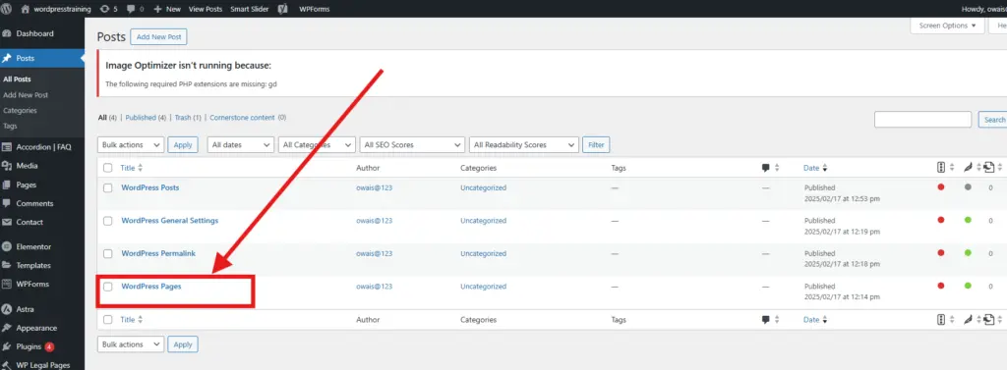Click the plus New icon in admin bar
The width and height of the screenshot is (1007, 370).
pos(158,10)
